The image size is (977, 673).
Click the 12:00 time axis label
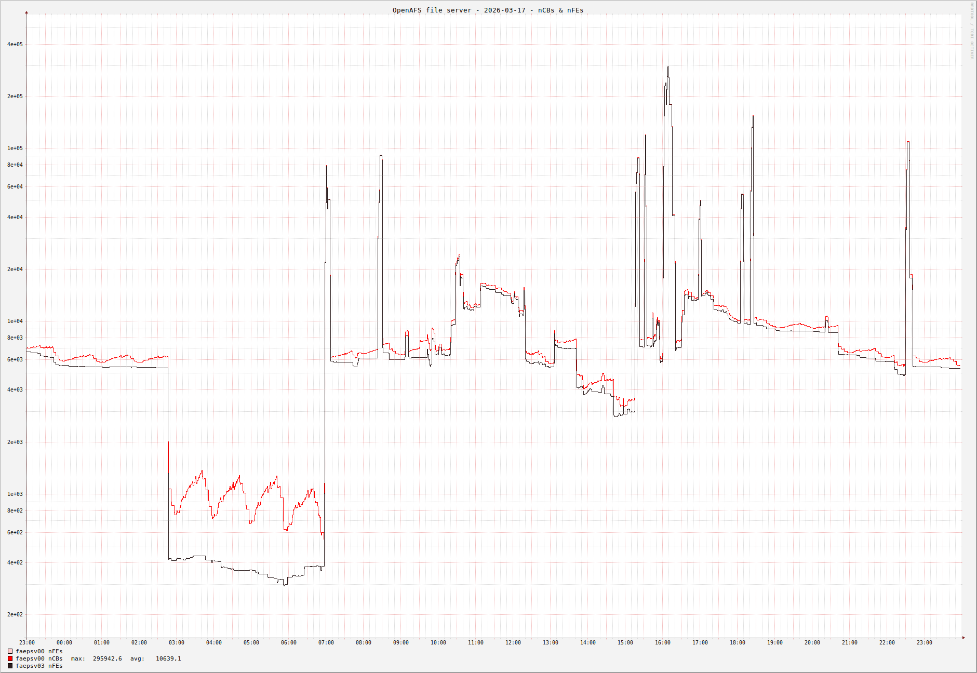(513, 642)
